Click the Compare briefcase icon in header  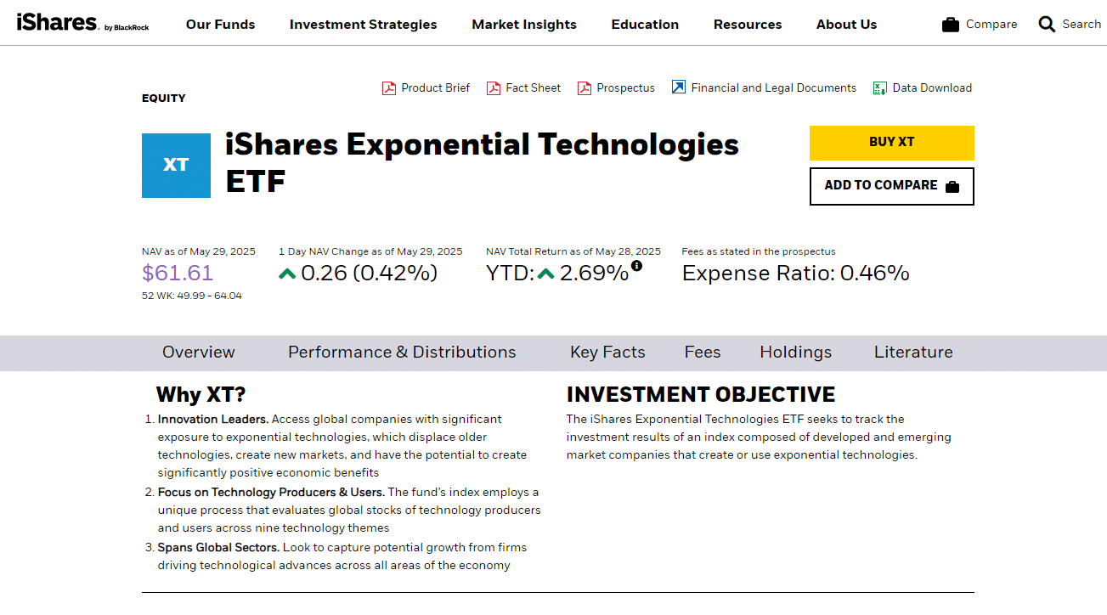[951, 25]
